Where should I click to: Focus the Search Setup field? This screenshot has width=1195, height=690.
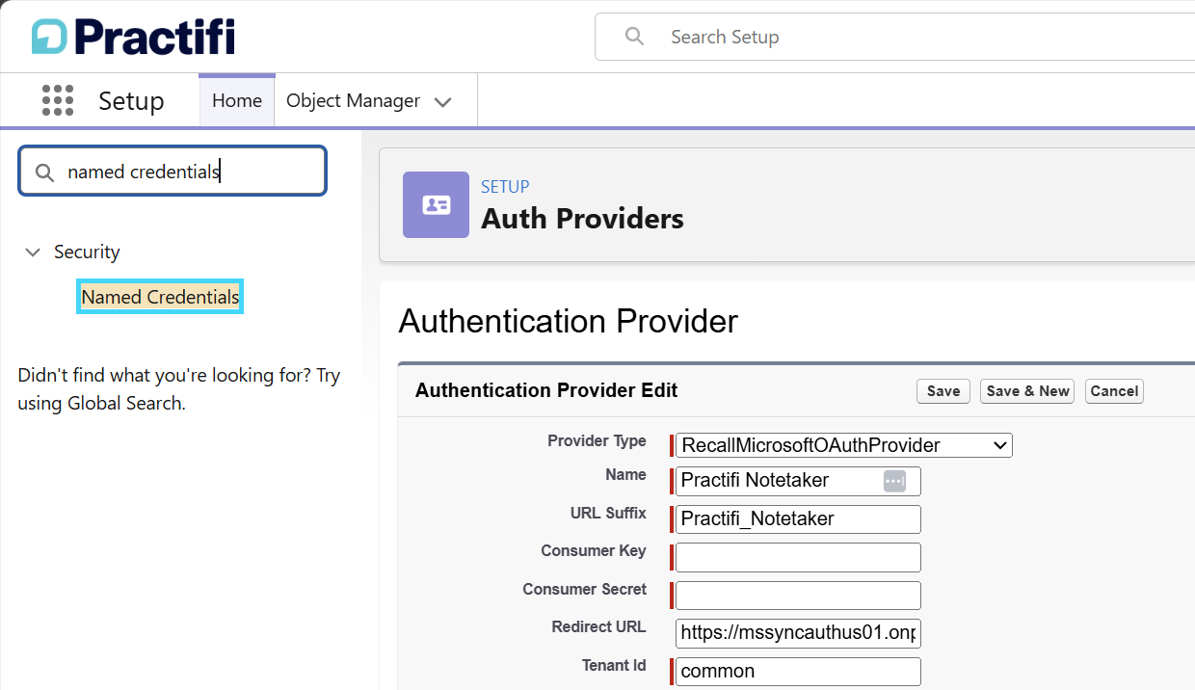coord(894,37)
